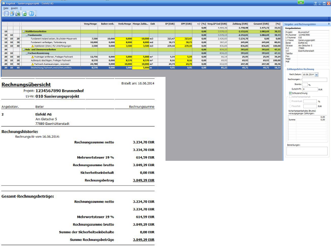The height and width of the screenshot is (248, 331).
Task: Collapse the Holz- und Zimmererarbeiten group
Action: [x=24, y=50]
